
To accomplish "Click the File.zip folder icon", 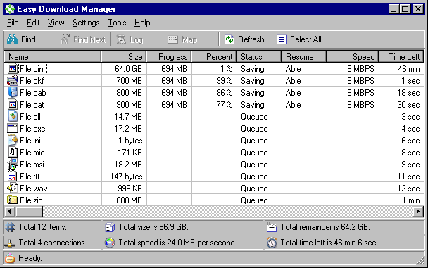I will click(13, 200).
